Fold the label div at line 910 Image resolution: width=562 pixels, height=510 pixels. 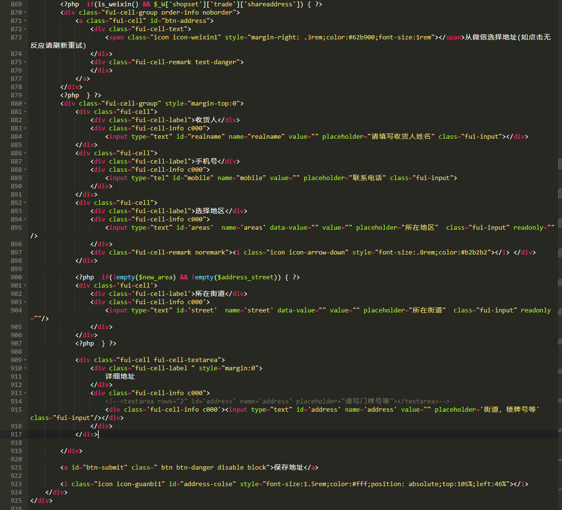click(x=25, y=368)
